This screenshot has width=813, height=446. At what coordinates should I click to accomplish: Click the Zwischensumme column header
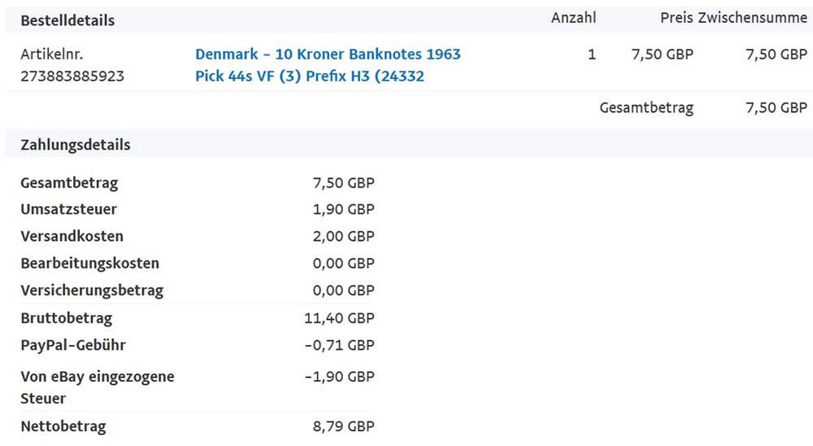coord(752,18)
